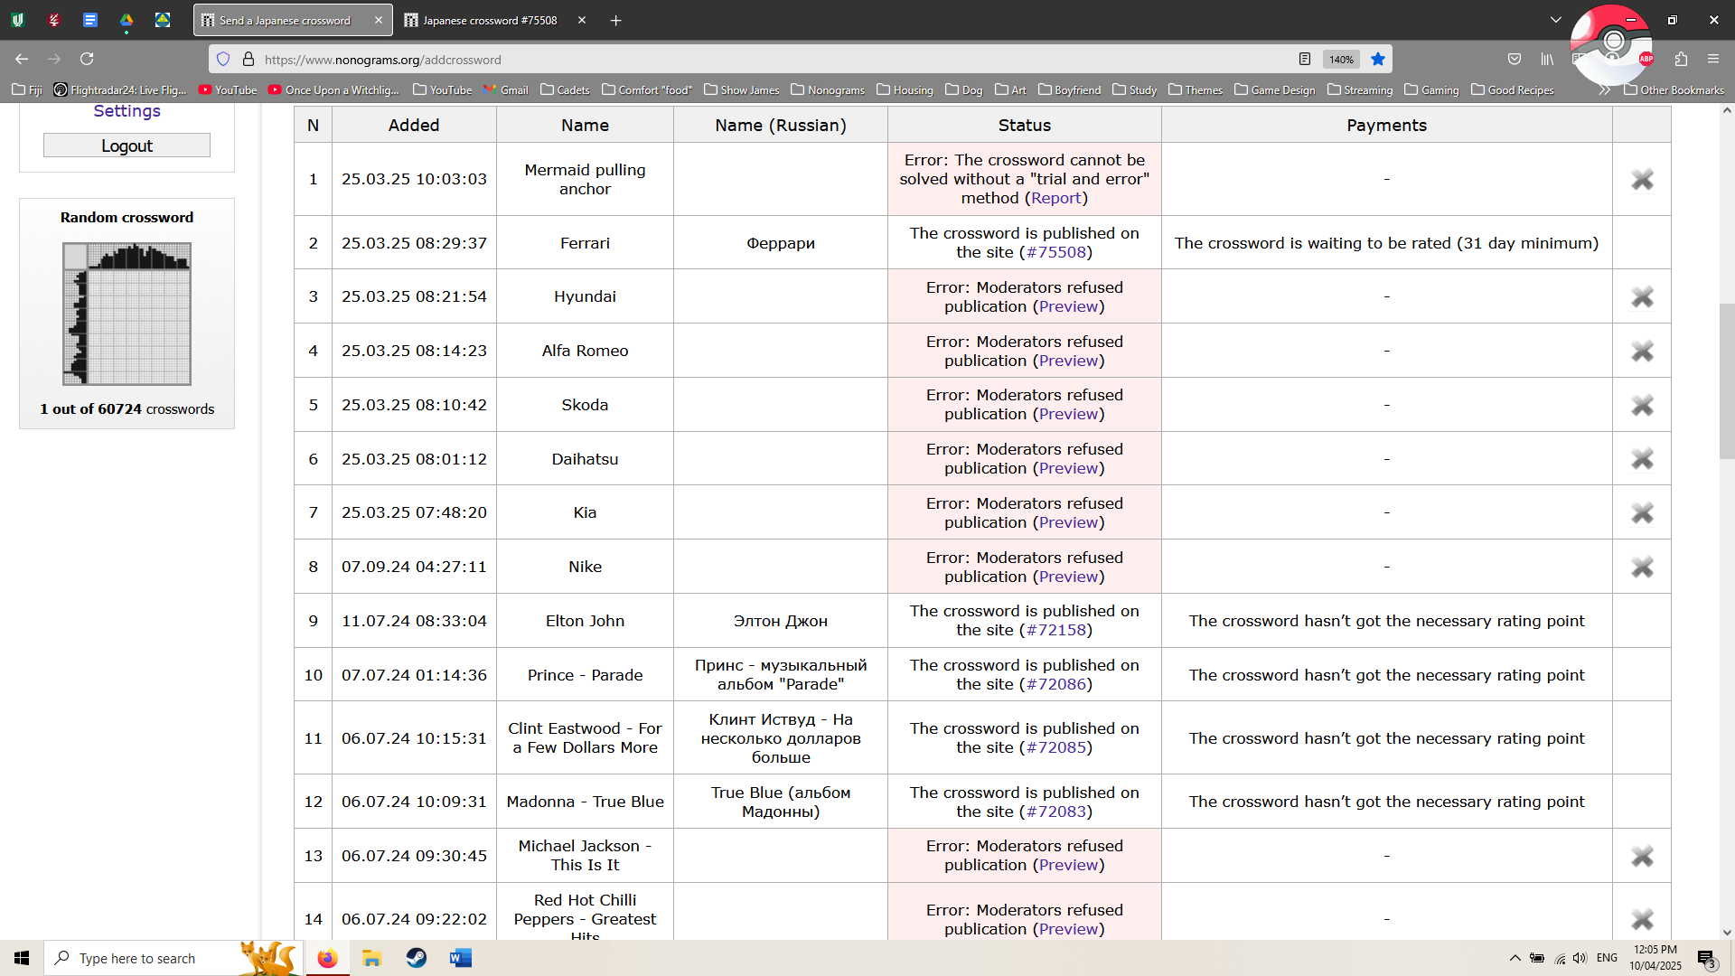Delete the Hyundai crossword entry
The width and height of the screenshot is (1735, 976).
[x=1642, y=296]
